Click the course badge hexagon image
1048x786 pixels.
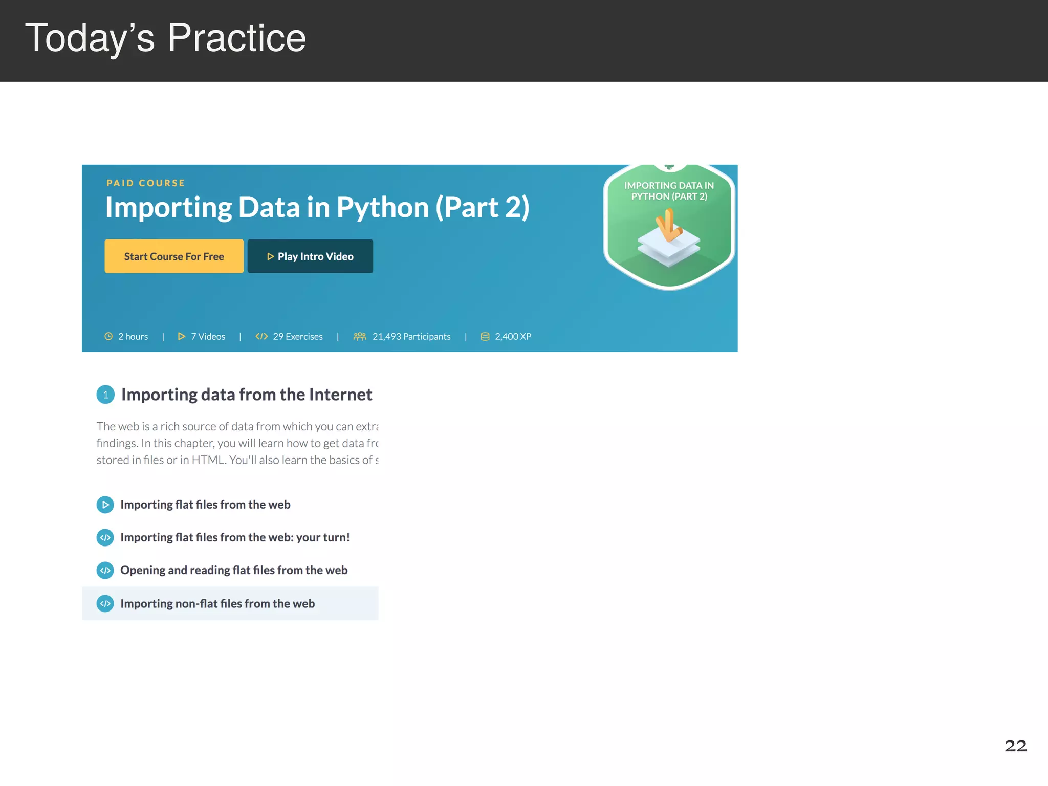[669, 227]
